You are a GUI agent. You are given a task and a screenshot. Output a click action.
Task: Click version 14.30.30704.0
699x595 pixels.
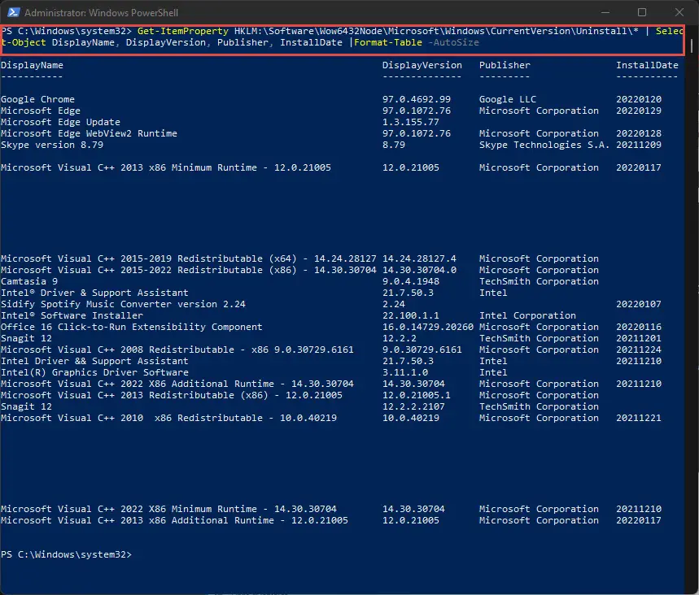420,270
